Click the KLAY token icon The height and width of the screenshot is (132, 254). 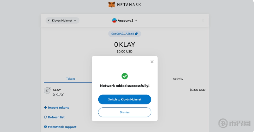(47, 90)
